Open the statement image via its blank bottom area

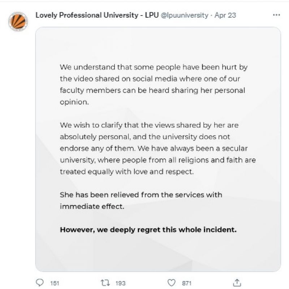click(x=158, y=255)
